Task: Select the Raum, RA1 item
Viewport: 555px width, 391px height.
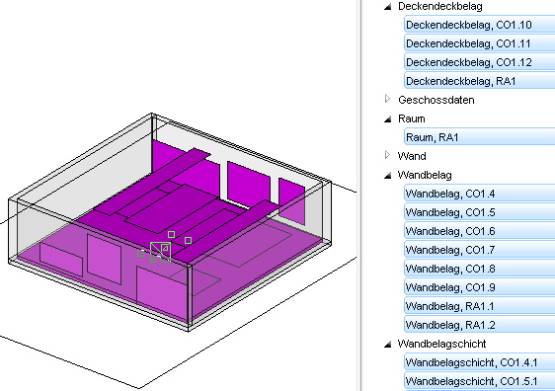Action: tap(479, 137)
